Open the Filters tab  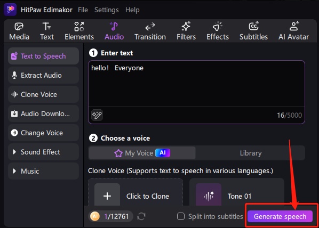pyautogui.click(x=186, y=31)
